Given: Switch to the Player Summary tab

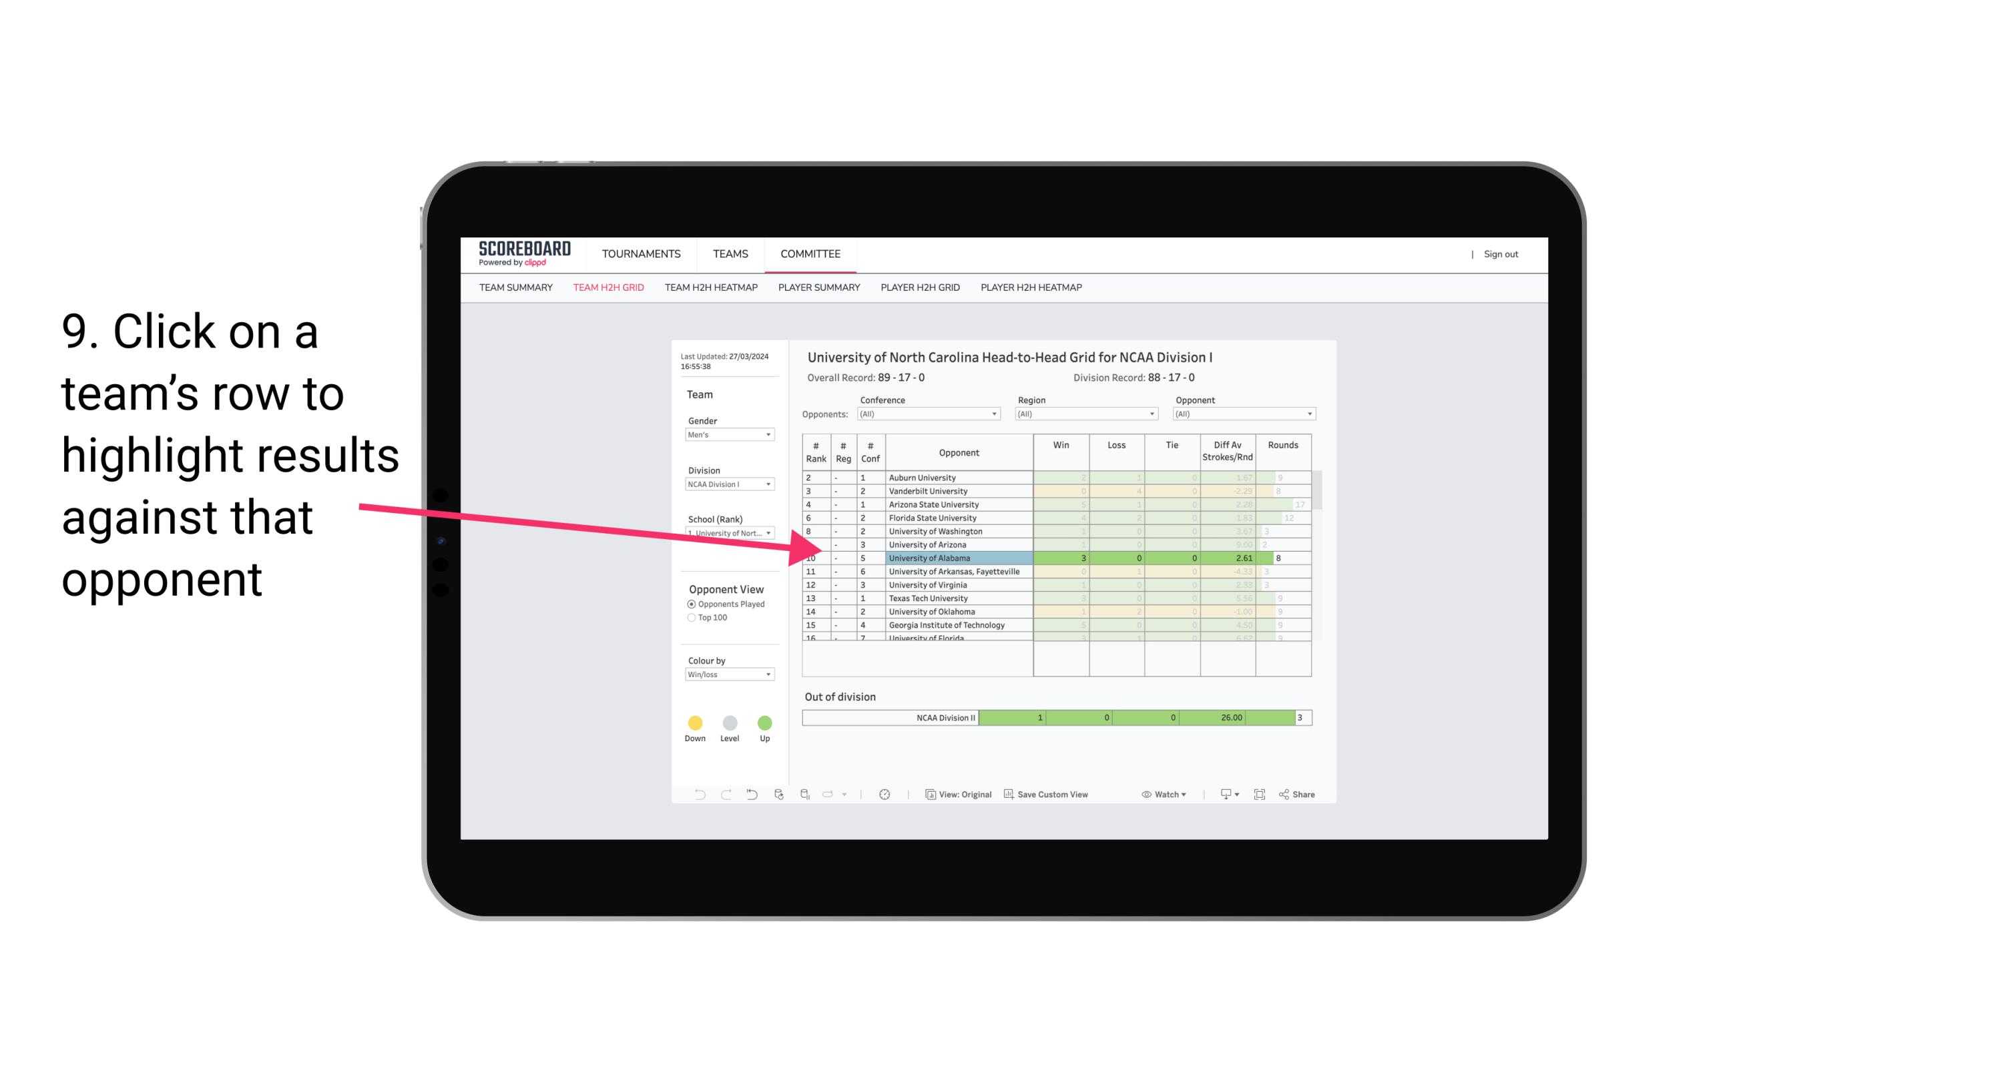Looking at the screenshot, I should point(816,288).
